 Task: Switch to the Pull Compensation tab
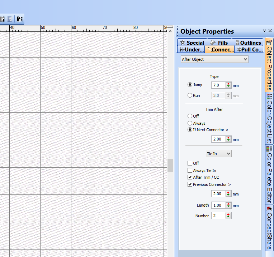[249, 49]
